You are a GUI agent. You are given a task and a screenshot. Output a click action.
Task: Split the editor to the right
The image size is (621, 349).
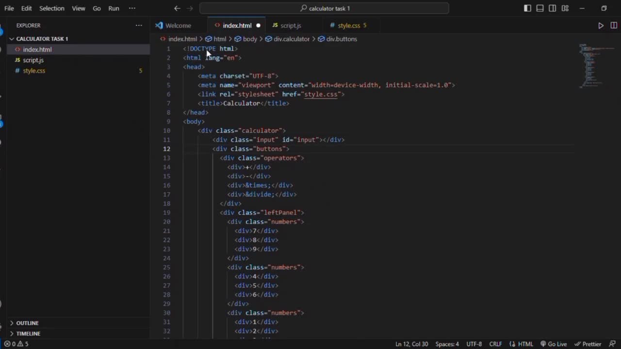(x=614, y=26)
